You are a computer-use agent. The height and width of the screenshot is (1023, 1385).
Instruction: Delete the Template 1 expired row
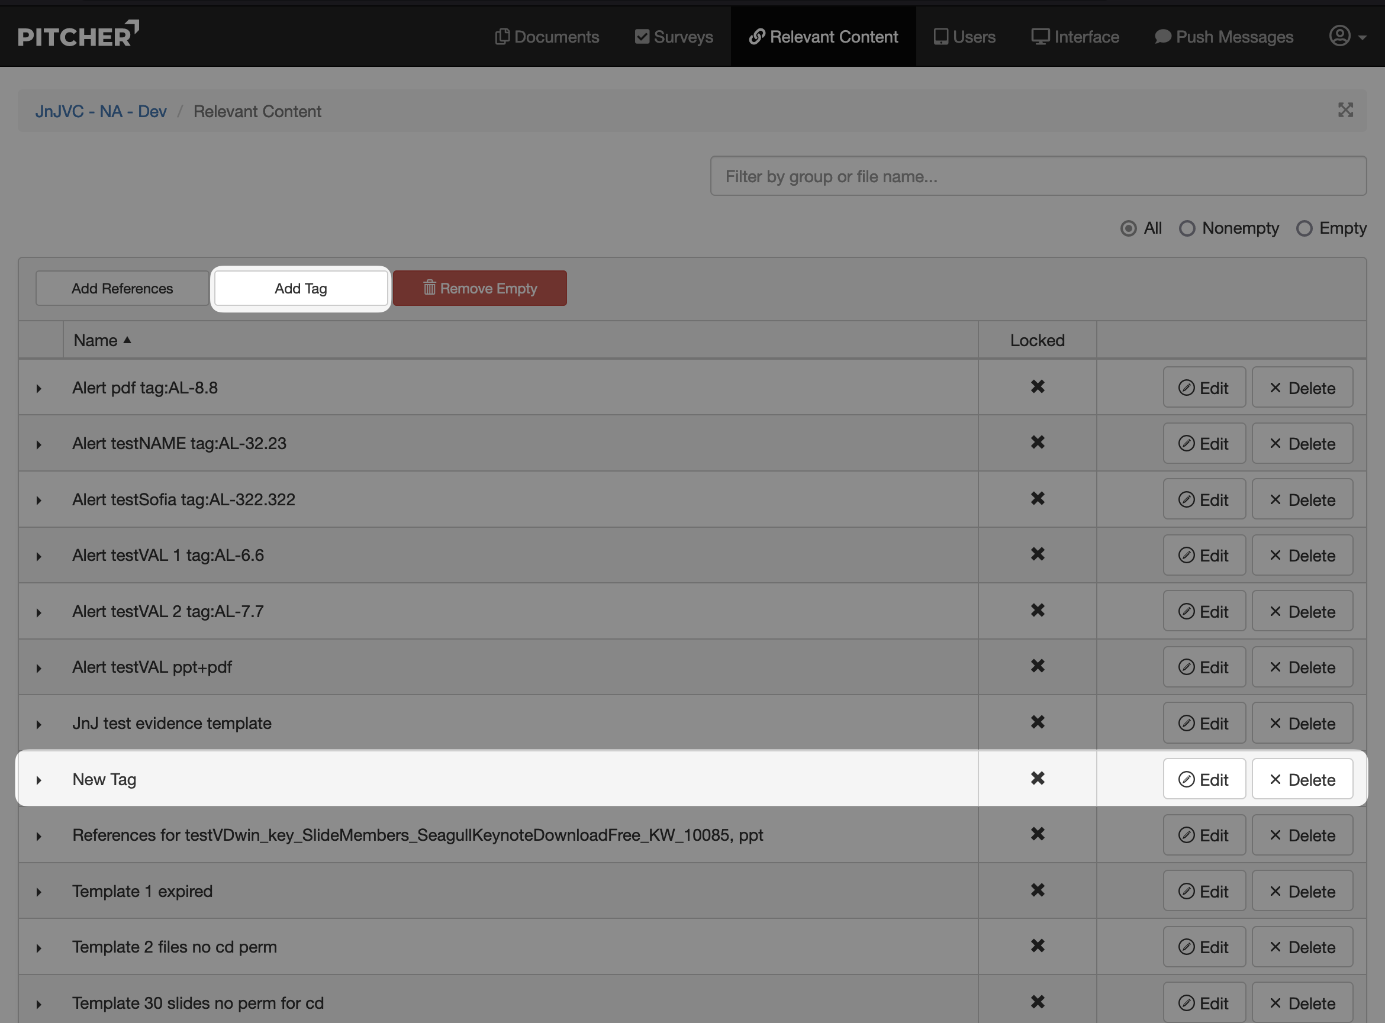1302,891
